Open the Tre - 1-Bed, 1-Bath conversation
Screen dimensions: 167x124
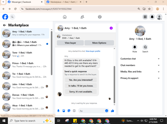(x=25, y=76)
